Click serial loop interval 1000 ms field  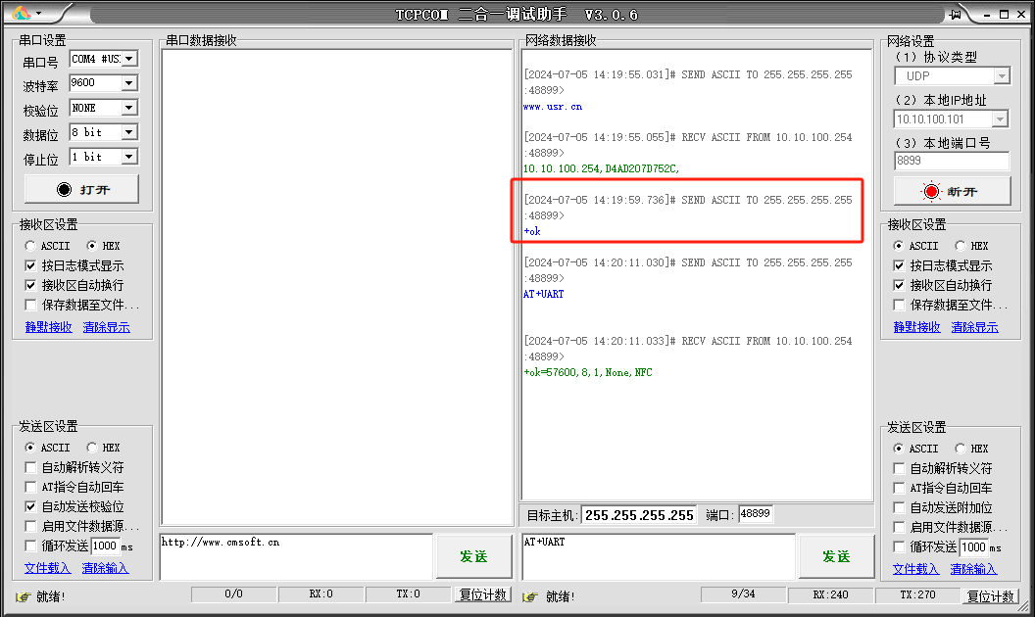coord(105,546)
